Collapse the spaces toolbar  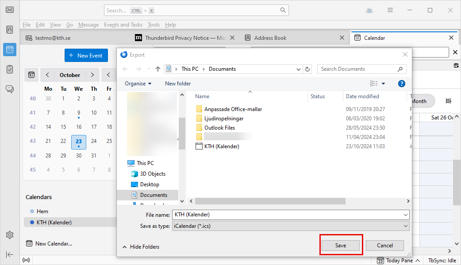click(9, 254)
